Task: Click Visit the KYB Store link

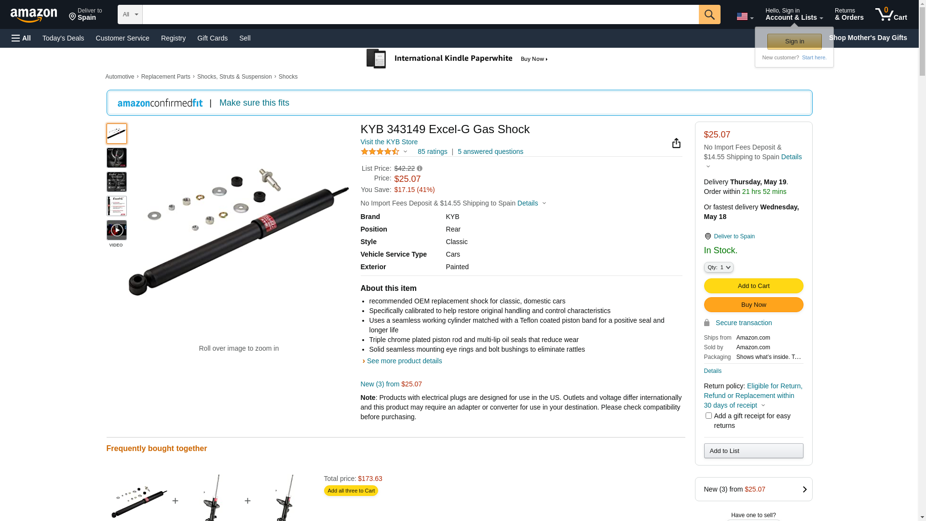Action: pyautogui.click(x=389, y=142)
